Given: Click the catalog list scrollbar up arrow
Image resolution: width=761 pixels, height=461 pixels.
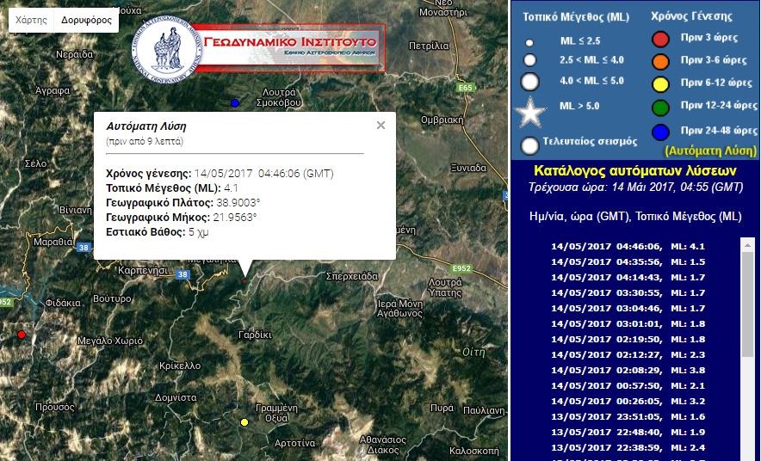Looking at the screenshot, I should [747, 245].
